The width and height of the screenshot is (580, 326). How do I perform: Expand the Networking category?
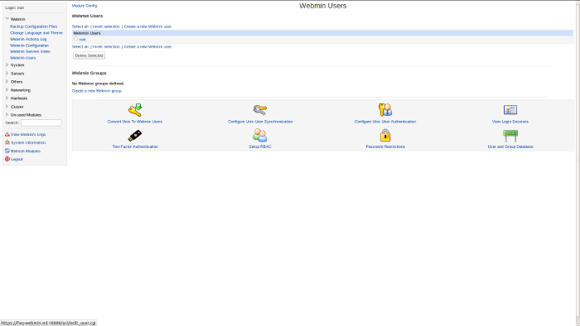pyautogui.click(x=7, y=90)
